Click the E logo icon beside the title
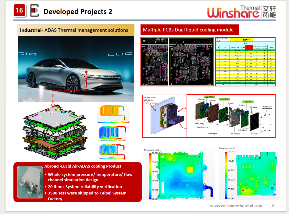Screen dimensions: 289x214 [34, 10]
